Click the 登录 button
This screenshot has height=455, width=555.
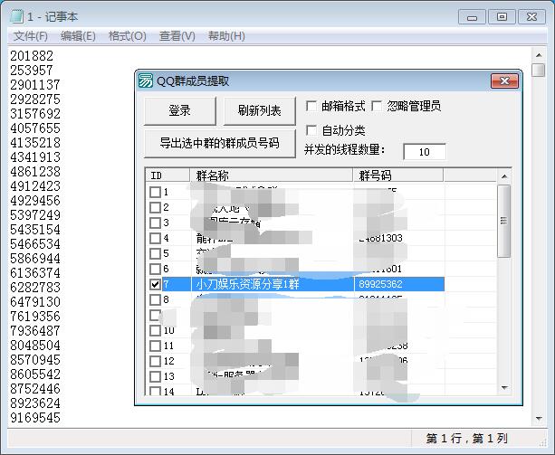(x=180, y=110)
